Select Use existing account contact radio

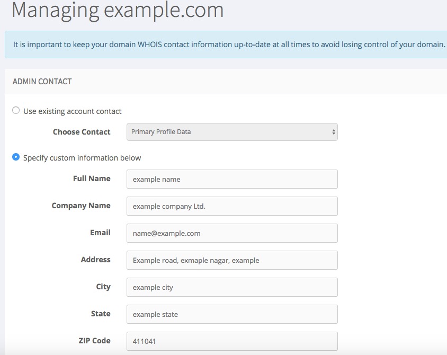[16, 110]
